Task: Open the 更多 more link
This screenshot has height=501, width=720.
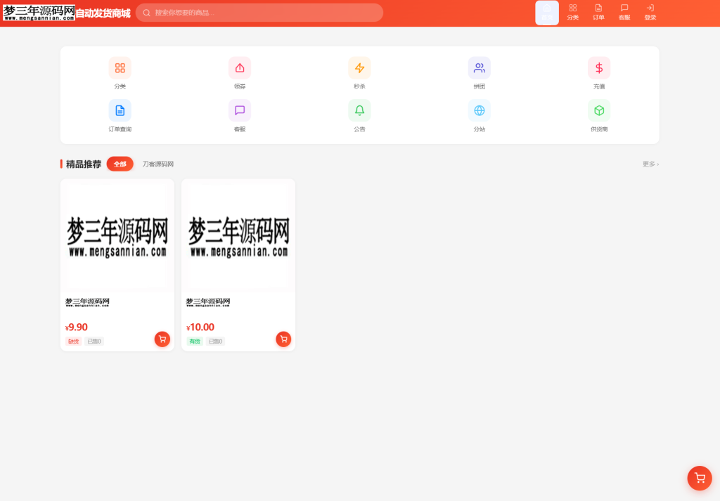Action: (x=649, y=164)
